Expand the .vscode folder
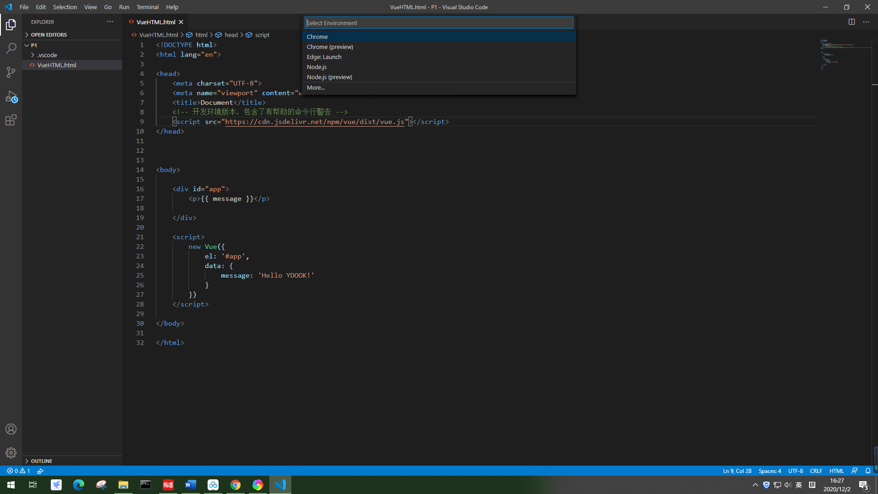878x494 pixels. (72, 55)
